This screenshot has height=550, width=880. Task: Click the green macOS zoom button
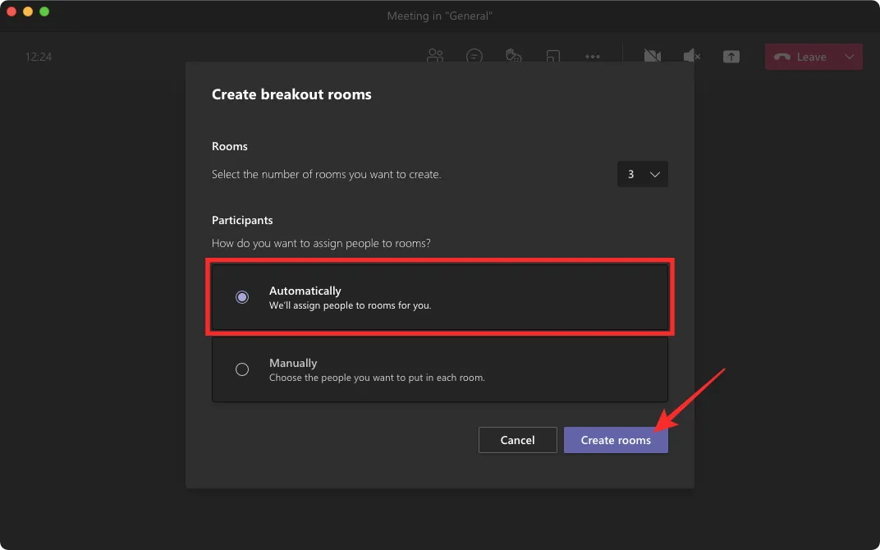[44, 12]
